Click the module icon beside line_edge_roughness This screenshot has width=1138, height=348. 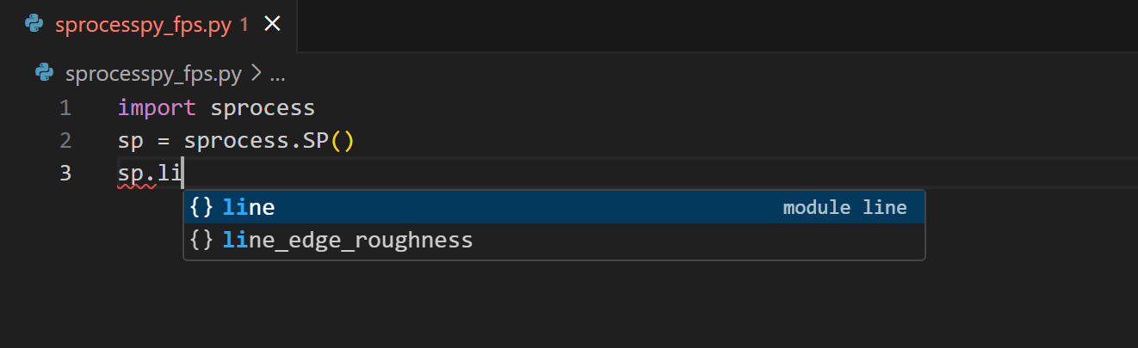[201, 240]
